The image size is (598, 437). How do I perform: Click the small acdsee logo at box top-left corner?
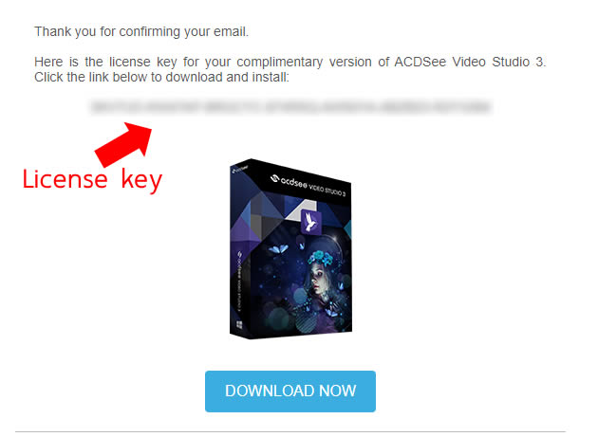pos(240,169)
